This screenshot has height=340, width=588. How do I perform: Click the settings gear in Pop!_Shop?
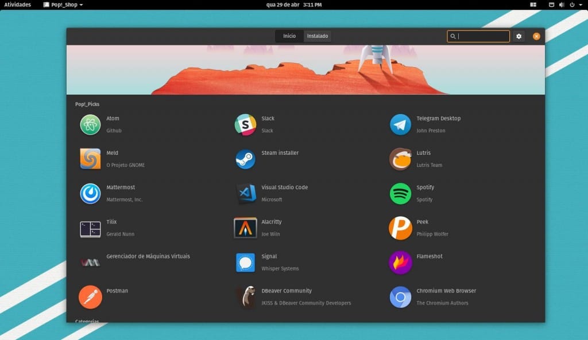coord(519,36)
